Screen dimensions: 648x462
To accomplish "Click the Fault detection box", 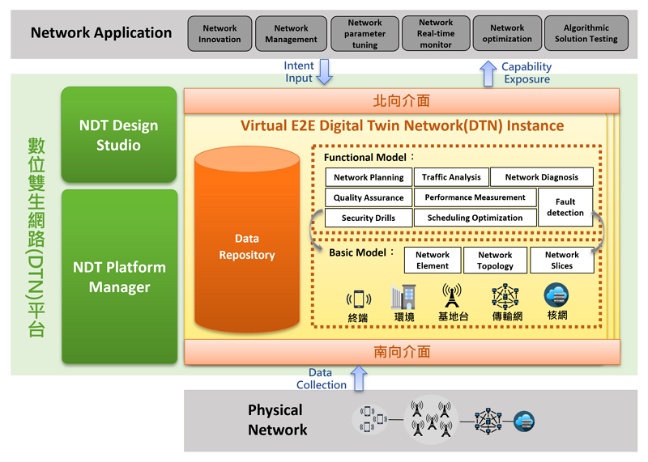I will 565,207.
